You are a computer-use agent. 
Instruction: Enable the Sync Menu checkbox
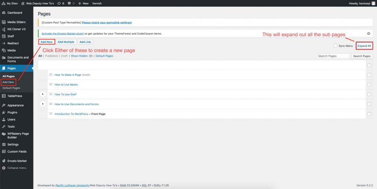(x=335, y=46)
